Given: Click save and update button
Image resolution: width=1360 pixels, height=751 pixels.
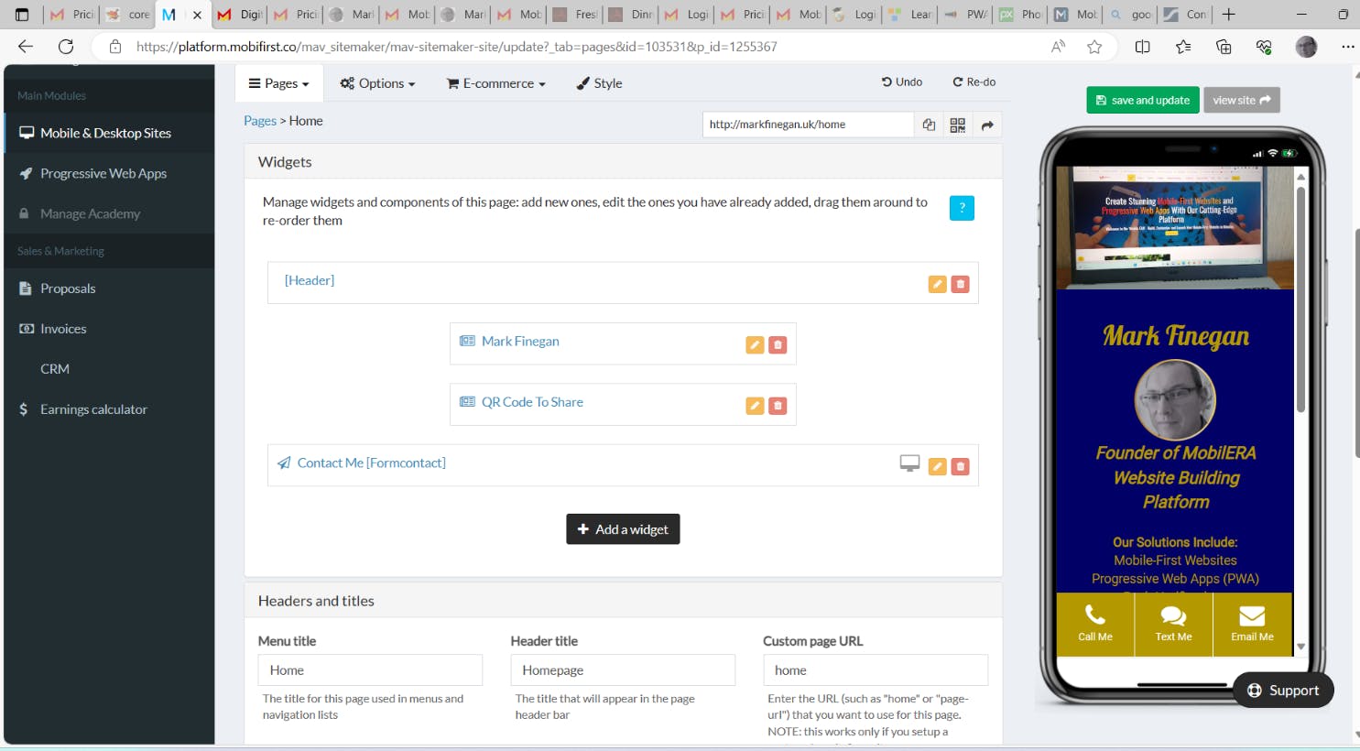Looking at the screenshot, I should pos(1142,100).
